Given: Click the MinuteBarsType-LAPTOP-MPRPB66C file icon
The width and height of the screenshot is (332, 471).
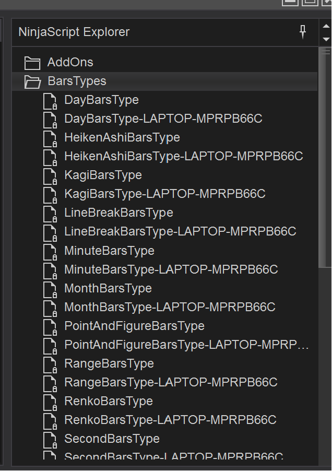Looking at the screenshot, I should (50, 270).
